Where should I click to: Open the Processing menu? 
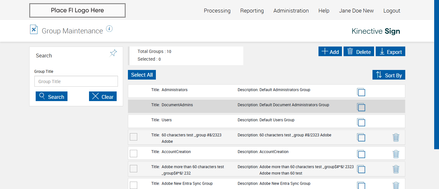pos(217,11)
